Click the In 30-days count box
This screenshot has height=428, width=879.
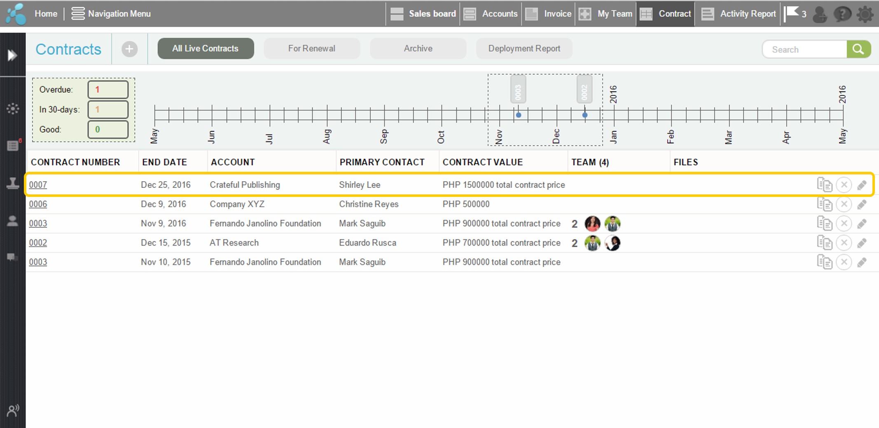(x=108, y=110)
